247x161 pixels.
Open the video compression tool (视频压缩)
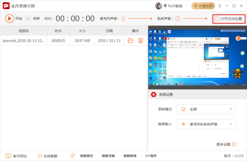pos(108,156)
